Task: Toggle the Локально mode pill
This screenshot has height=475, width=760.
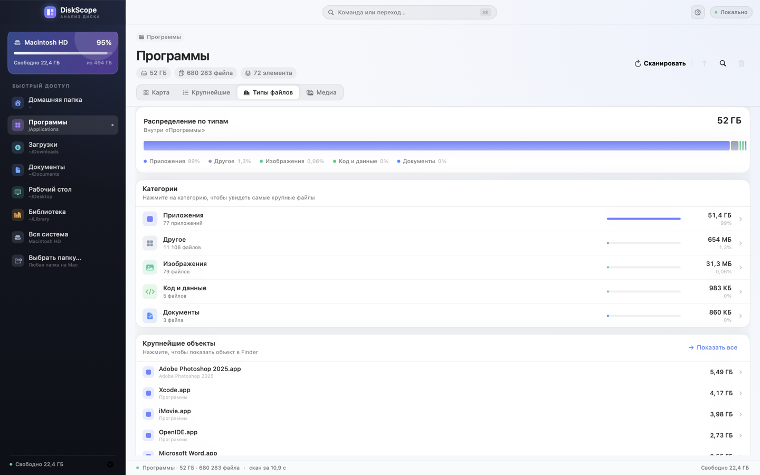Action: point(731,12)
